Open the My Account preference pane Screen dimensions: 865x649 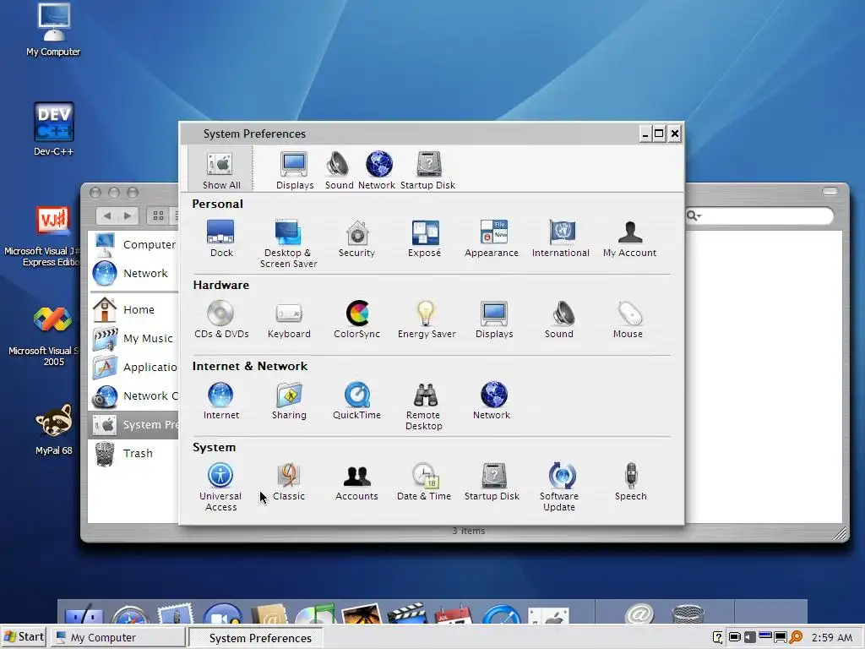629,238
